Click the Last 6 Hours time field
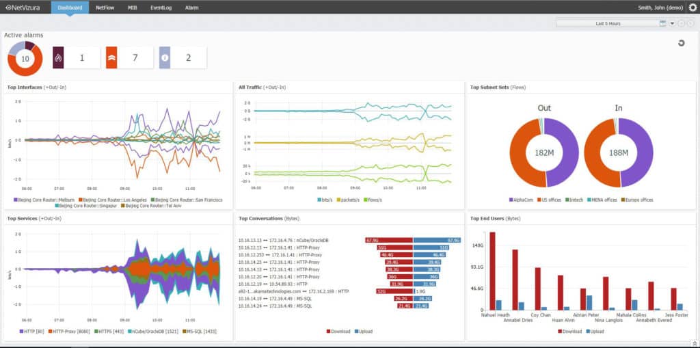 [x=608, y=23]
